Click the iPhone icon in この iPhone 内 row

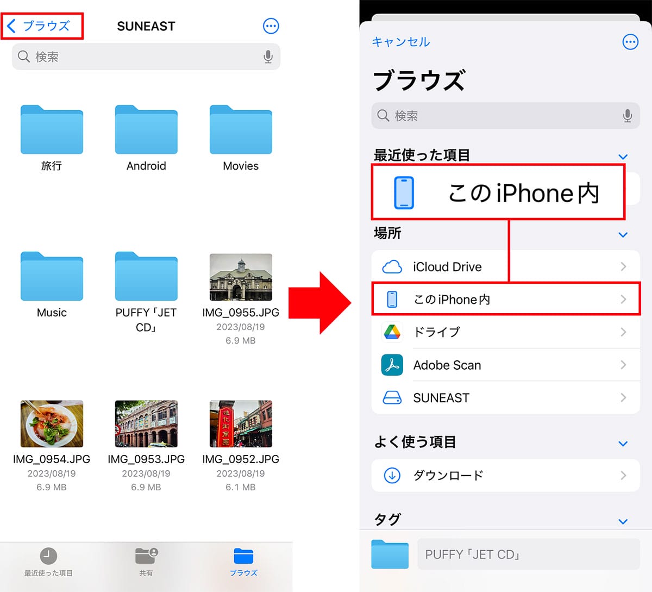tap(392, 299)
